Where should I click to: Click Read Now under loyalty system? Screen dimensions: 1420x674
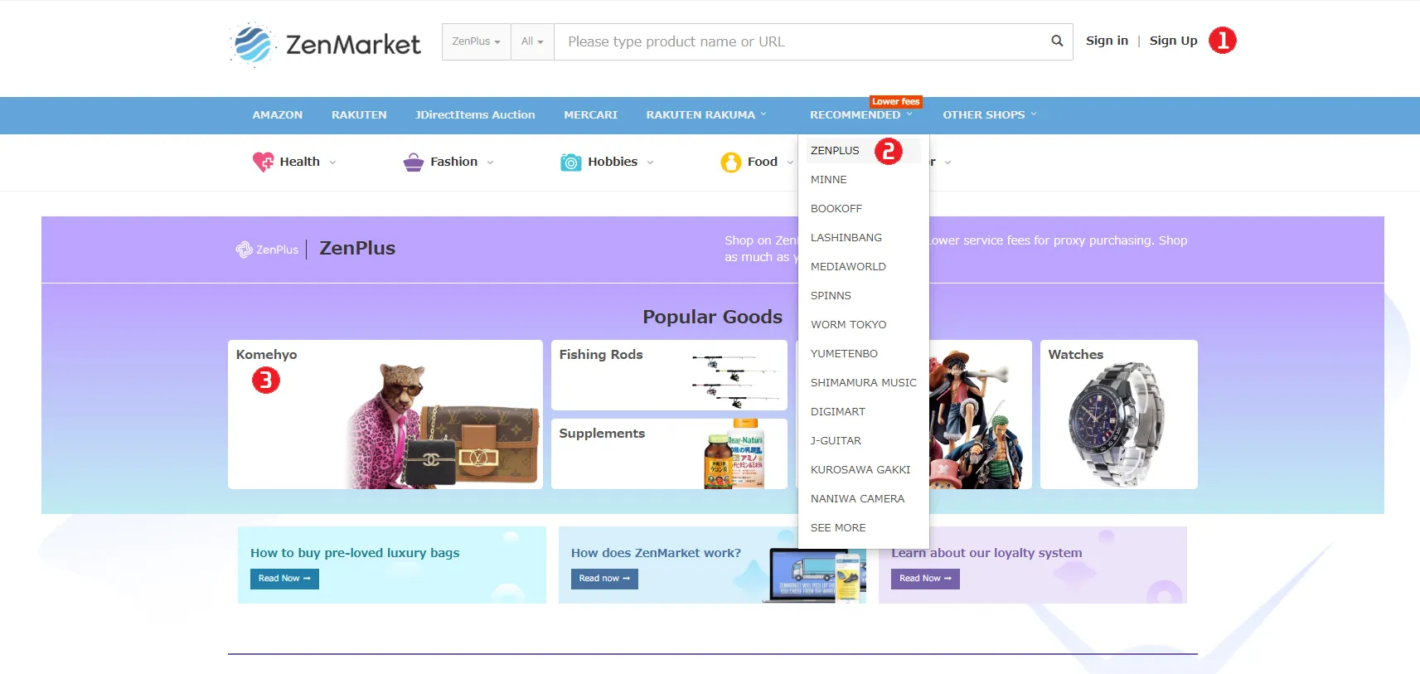(x=925, y=579)
